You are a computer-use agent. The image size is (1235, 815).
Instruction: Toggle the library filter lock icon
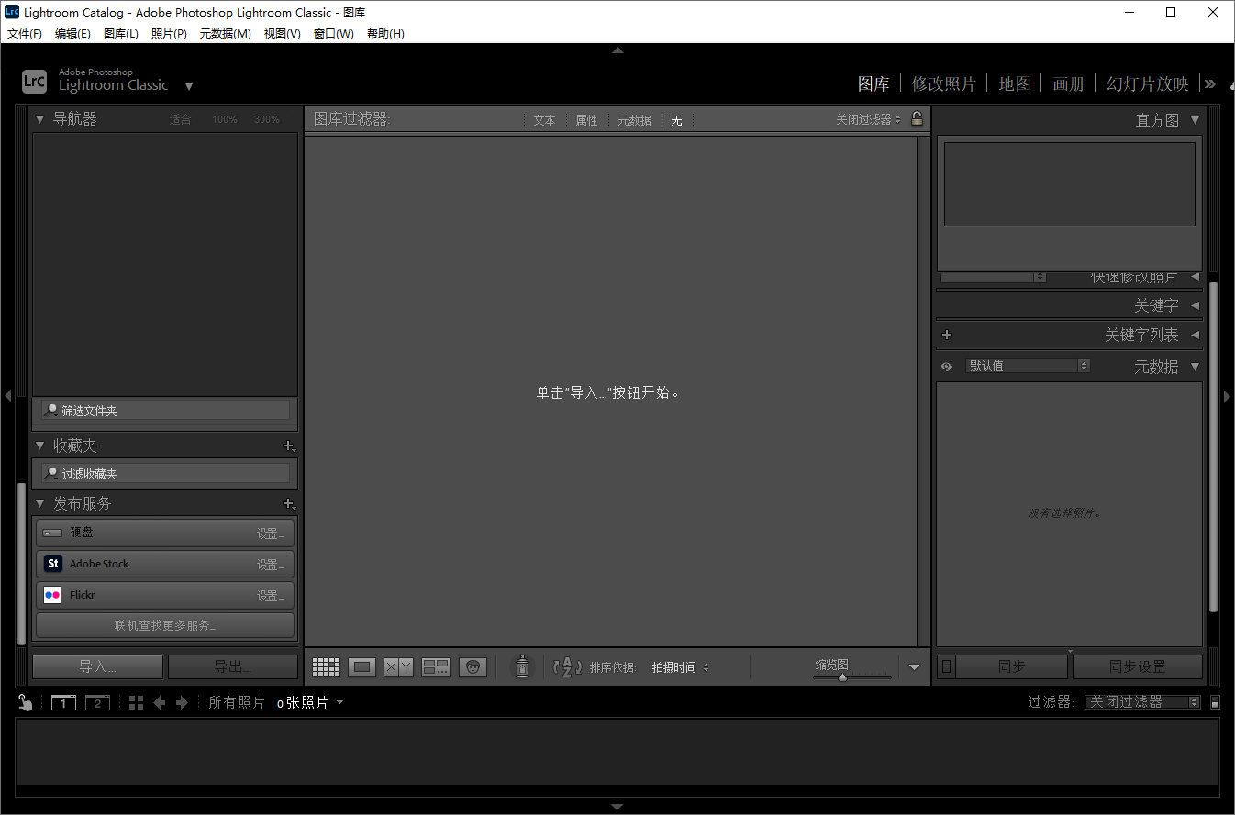point(917,119)
